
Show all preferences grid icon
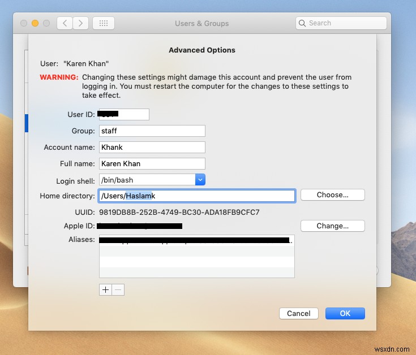pos(104,23)
